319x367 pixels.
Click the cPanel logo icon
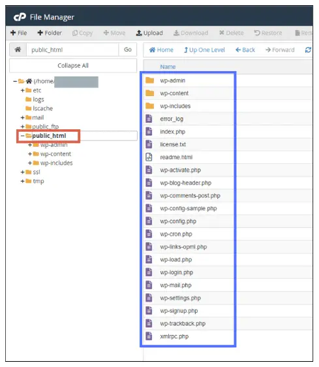coord(20,17)
